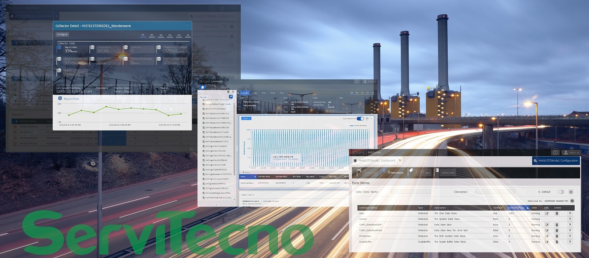
Task: Click the pin icon in favorites panel
Action: (x=231, y=97)
